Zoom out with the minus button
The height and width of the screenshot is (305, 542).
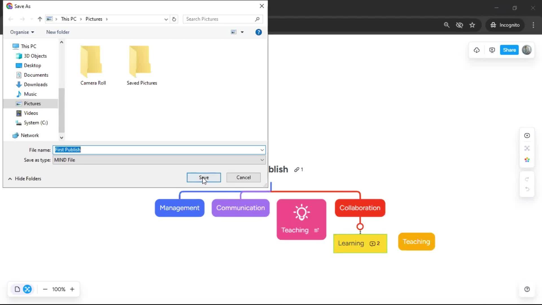coord(45,289)
